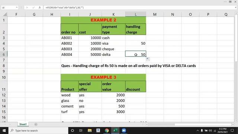The width and height of the screenshot is (238, 134).
Task: Click the Cancel entry X icon
Action: [x=27, y=7]
